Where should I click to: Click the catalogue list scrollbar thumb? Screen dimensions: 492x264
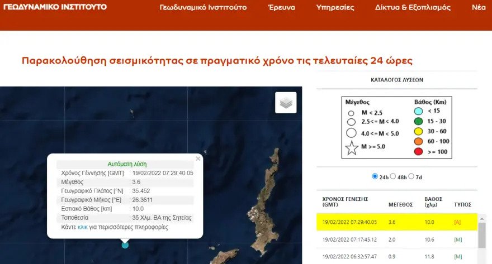click(482, 234)
